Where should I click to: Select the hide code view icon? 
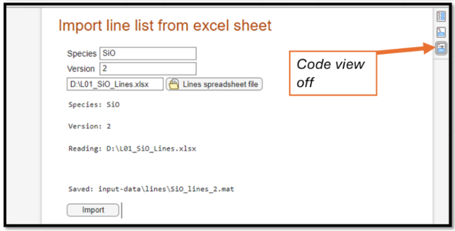coord(441,48)
